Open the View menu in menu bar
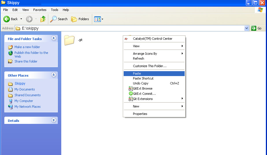This screenshot has height=155, width=267. click(x=25, y=10)
